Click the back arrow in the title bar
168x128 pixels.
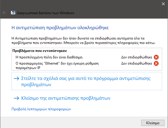pos(4,13)
